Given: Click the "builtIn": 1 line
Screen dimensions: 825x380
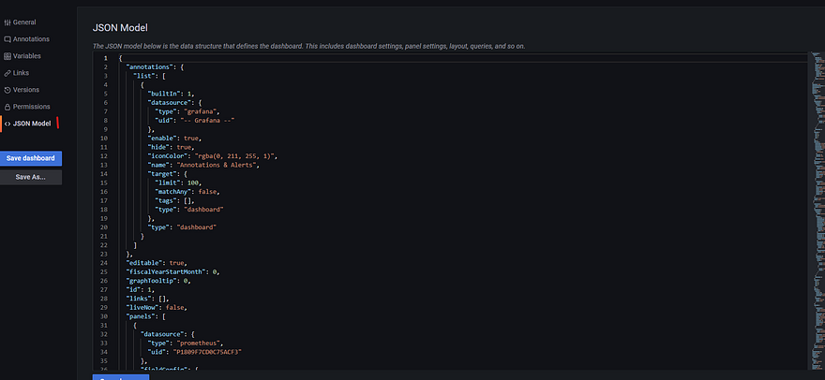Looking at the screenshot, I should click(x=172, y=94).
